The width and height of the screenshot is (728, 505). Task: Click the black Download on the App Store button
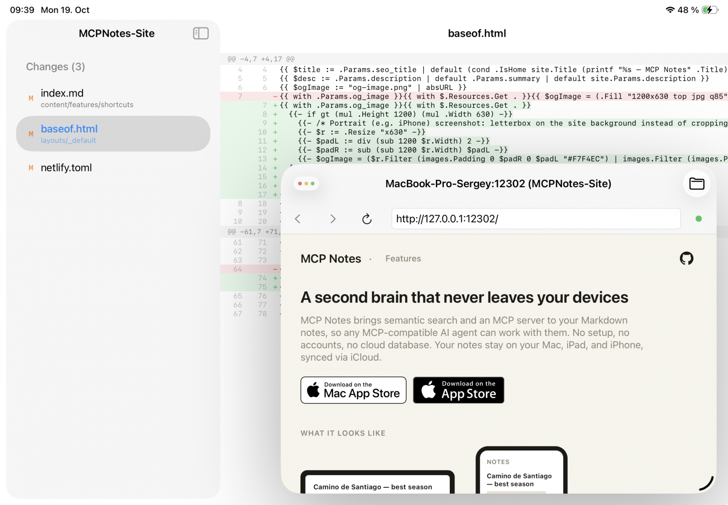tap(458, 390)
